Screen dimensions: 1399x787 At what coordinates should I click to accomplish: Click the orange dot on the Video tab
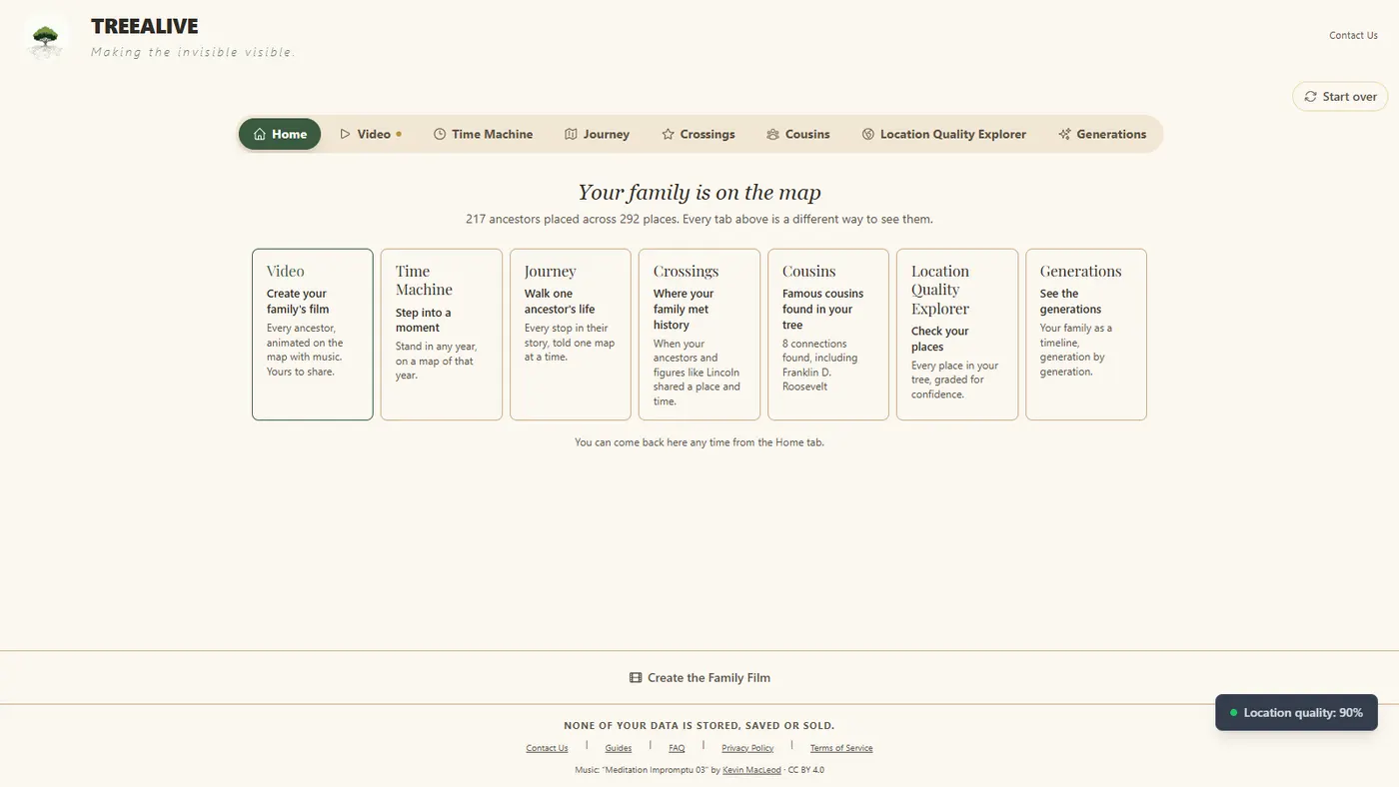pyautogui.click(x=399, y=134)
